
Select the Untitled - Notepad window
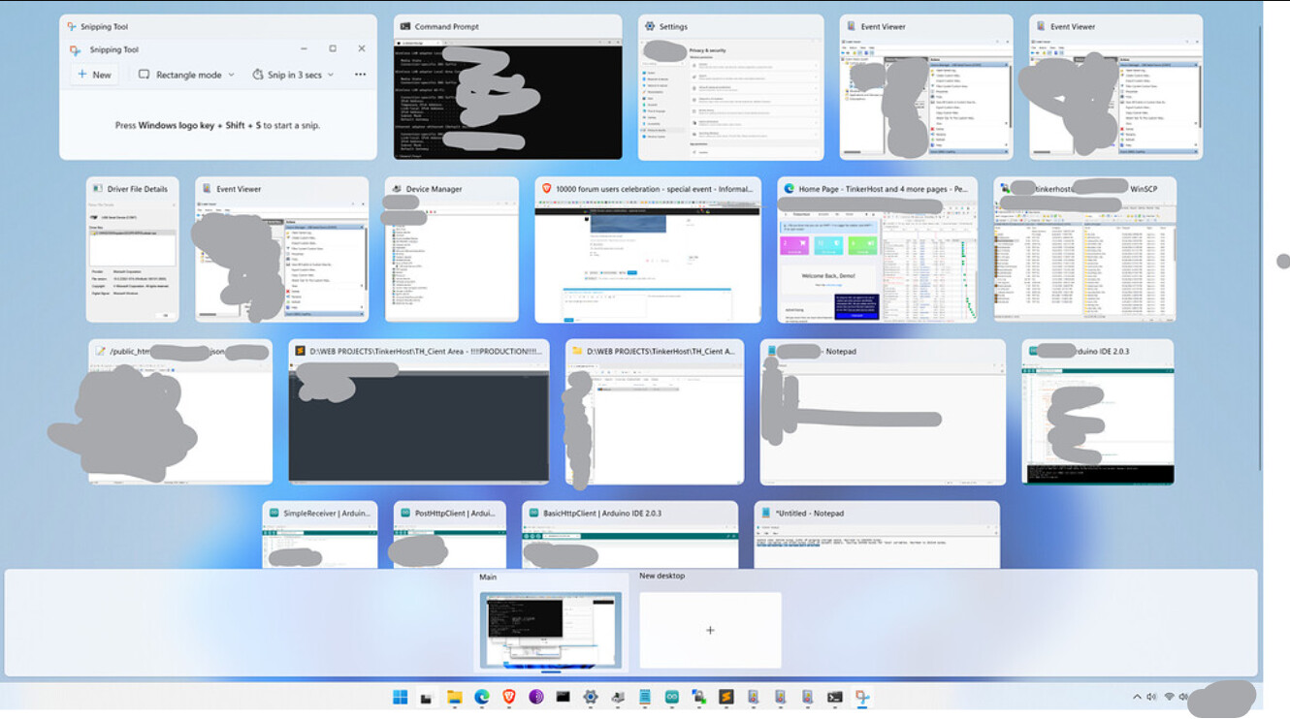pos(877,545)
